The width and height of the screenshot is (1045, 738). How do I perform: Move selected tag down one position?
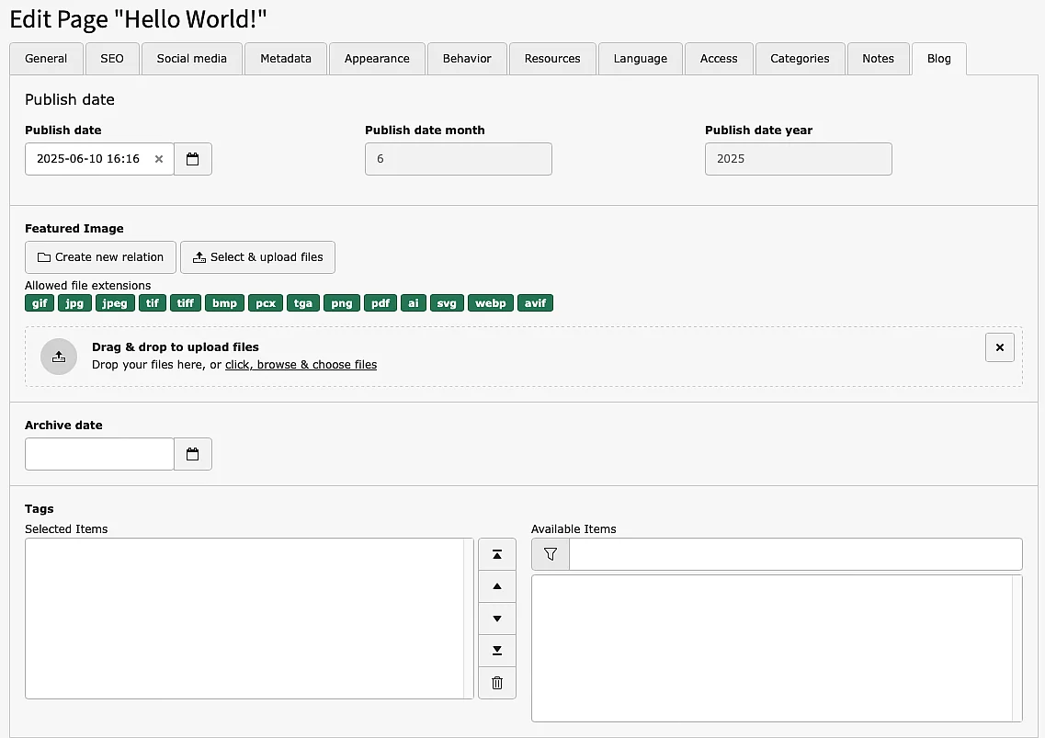coord(497,619)
